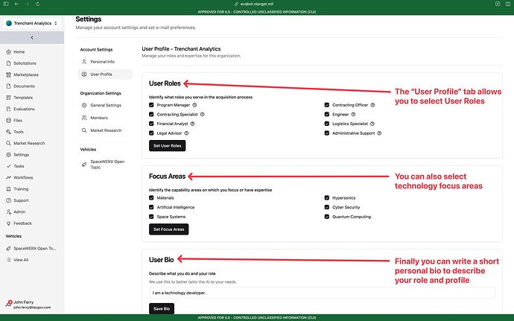Image resolution: width=514 pixels, height=321 pixels.
Task: Click the View All list icon
Action: pyautogui.click(x=8, y=260)
